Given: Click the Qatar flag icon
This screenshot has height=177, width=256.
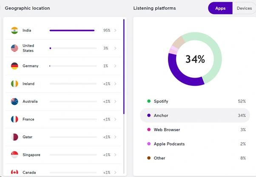Looking at the screenshot, I should pos(14,138).
